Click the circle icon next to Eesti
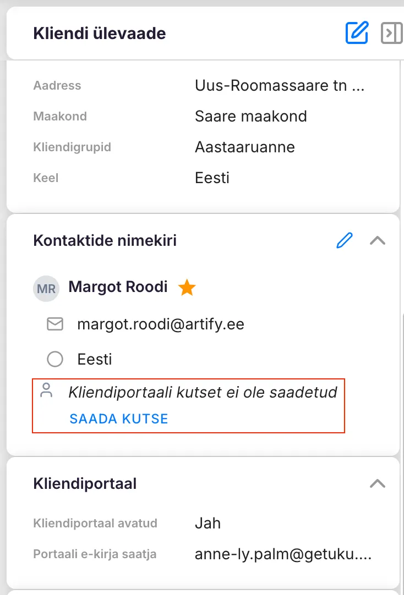The image size is (404, 595). click(54, 360)
